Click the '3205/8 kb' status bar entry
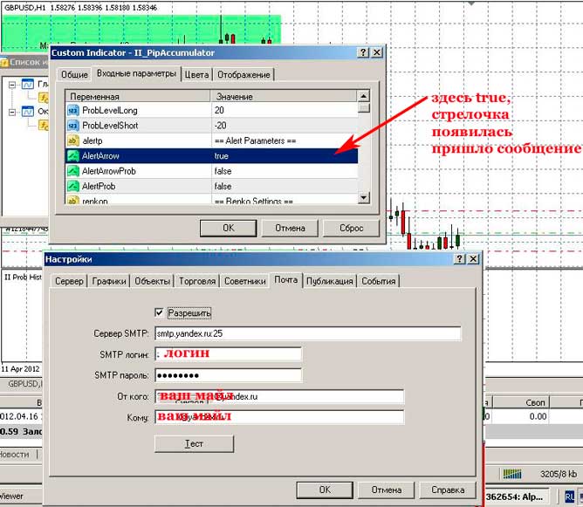 pyautogui.click(x=559, y=474)
